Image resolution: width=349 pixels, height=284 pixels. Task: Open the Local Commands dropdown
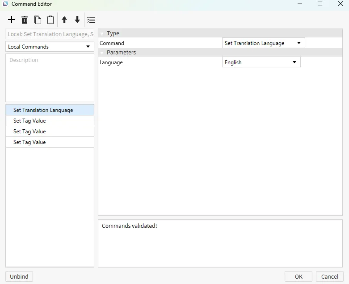pyautogui.click(x=50, y=47)
